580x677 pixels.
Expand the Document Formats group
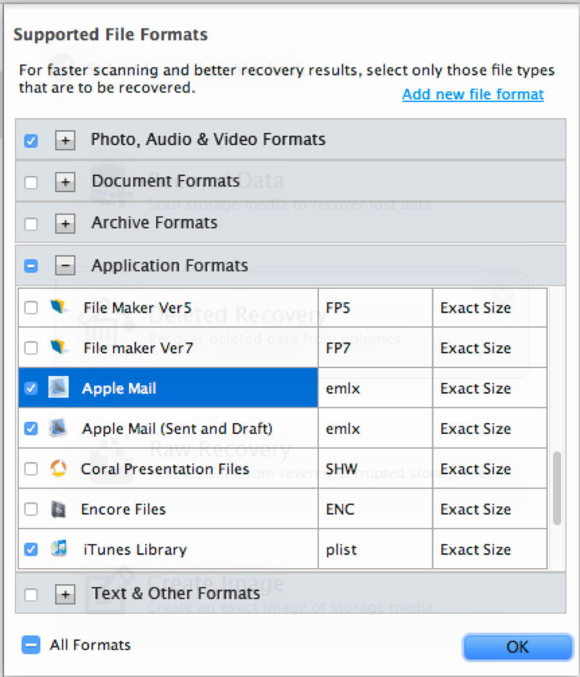click(65, 182)
